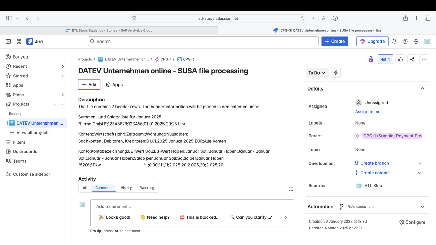Open parent issue CPG-1 Sample Payment

pyautogui.click(x=392, y=136)
